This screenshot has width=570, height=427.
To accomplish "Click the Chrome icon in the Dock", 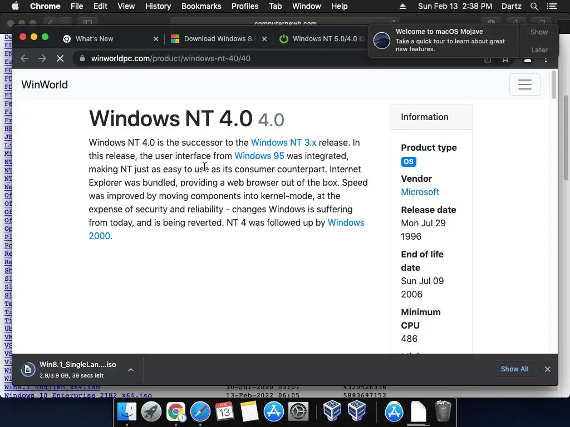I will (x=175, y=411).
